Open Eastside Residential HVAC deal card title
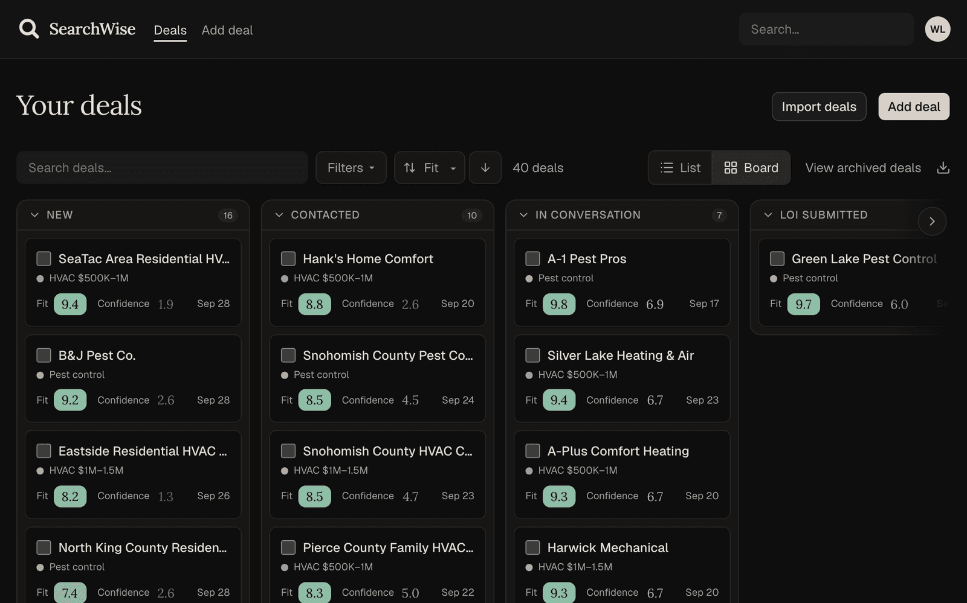 pyautogui.click(x=143, y=451)
